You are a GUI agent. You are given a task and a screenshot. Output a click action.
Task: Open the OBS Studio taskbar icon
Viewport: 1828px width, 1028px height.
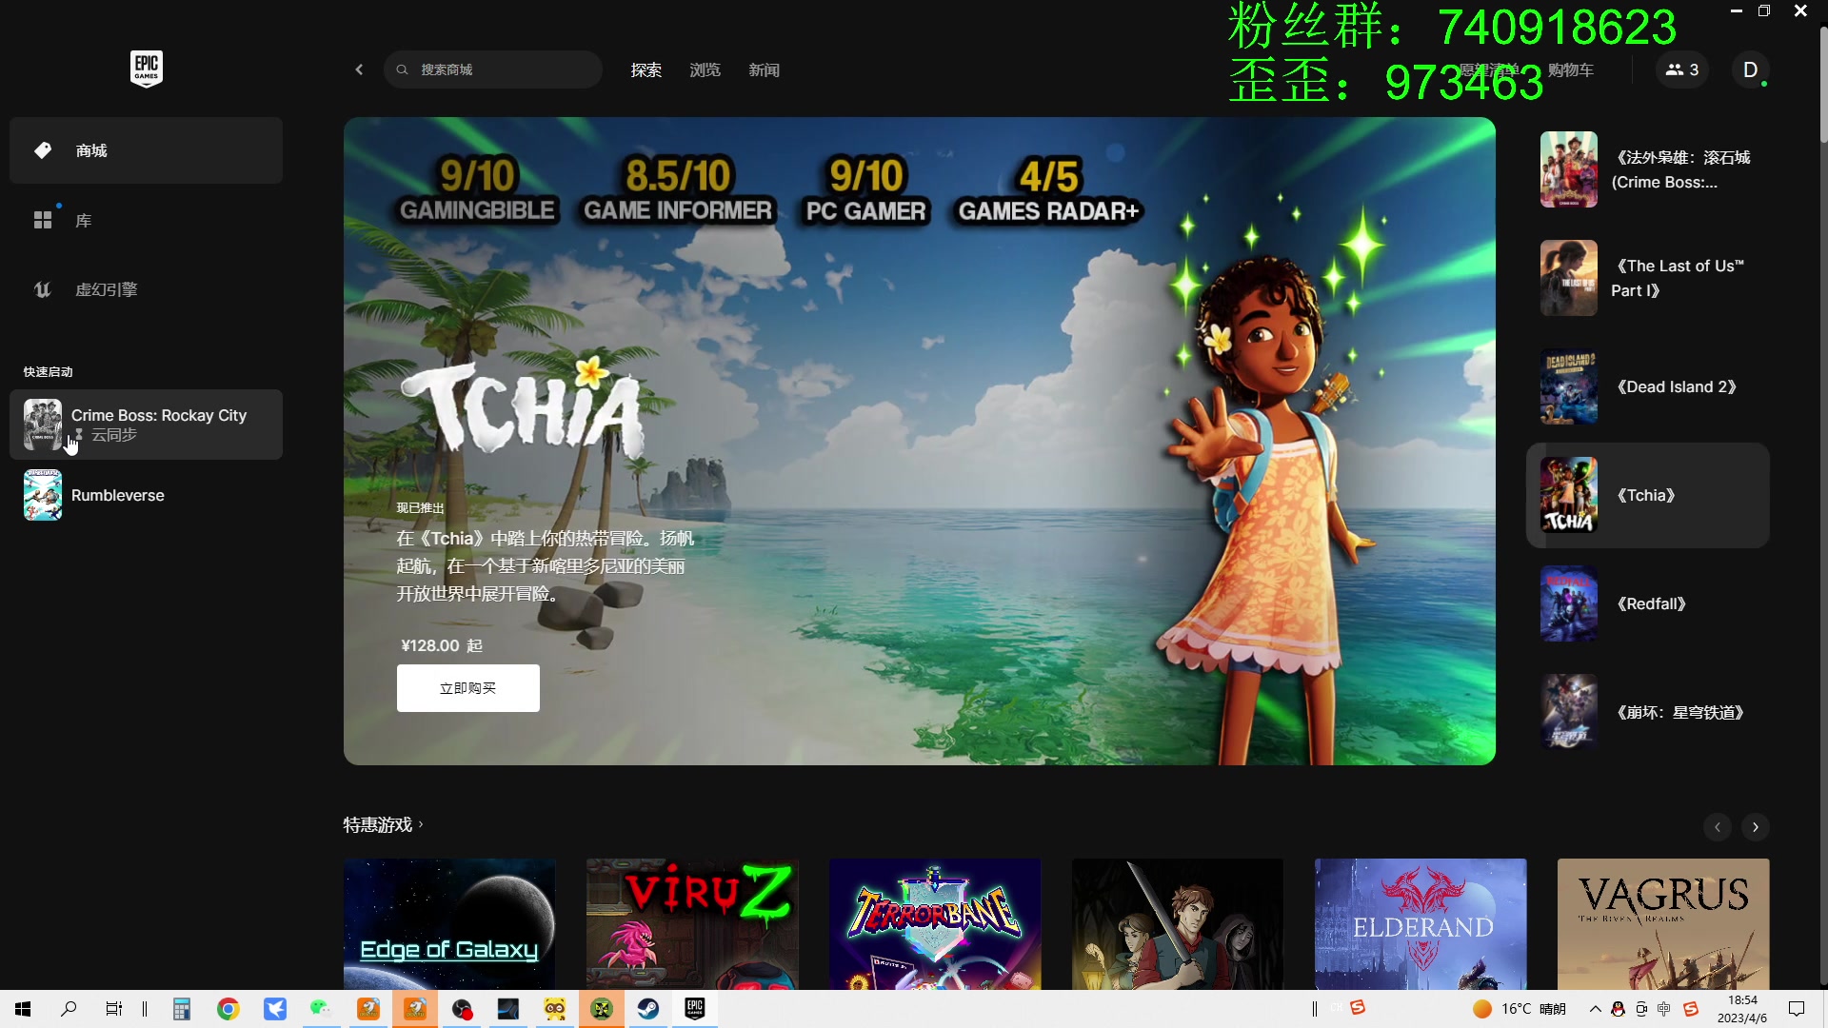coord(462,1009)
